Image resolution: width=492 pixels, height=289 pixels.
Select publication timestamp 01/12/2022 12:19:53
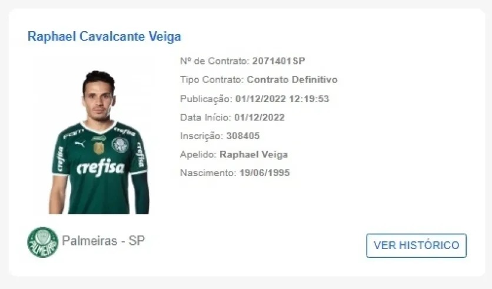[x=282, y=99]
